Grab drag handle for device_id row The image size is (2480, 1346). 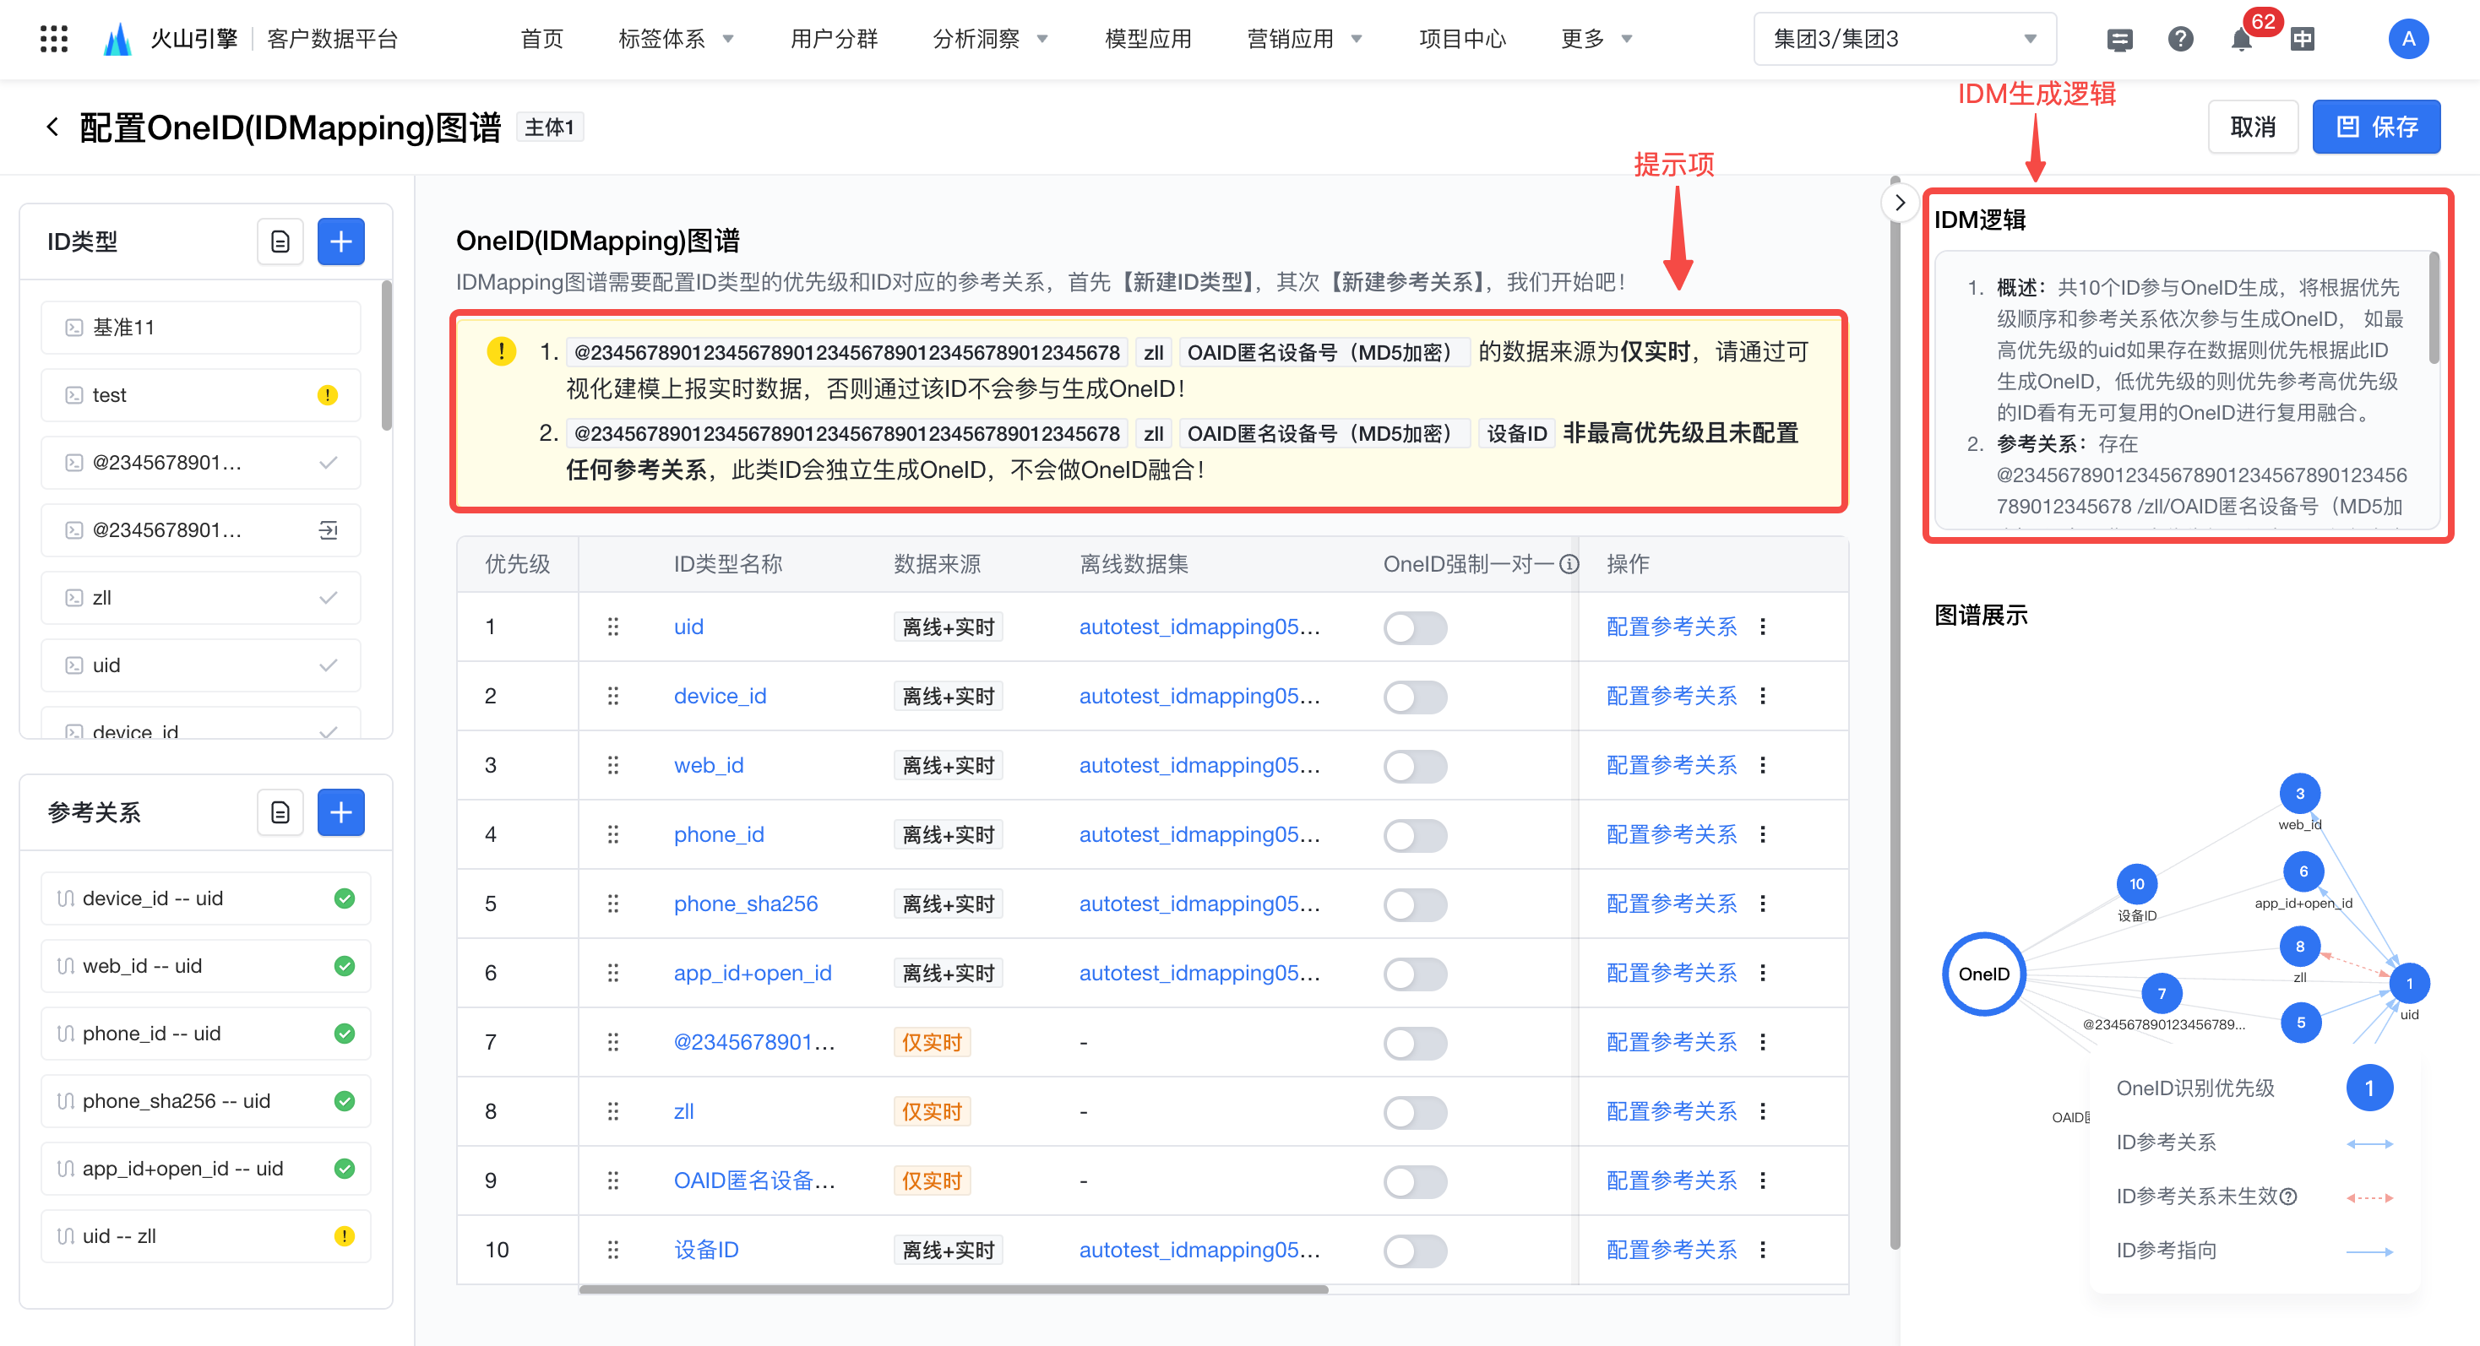point(613,696)
